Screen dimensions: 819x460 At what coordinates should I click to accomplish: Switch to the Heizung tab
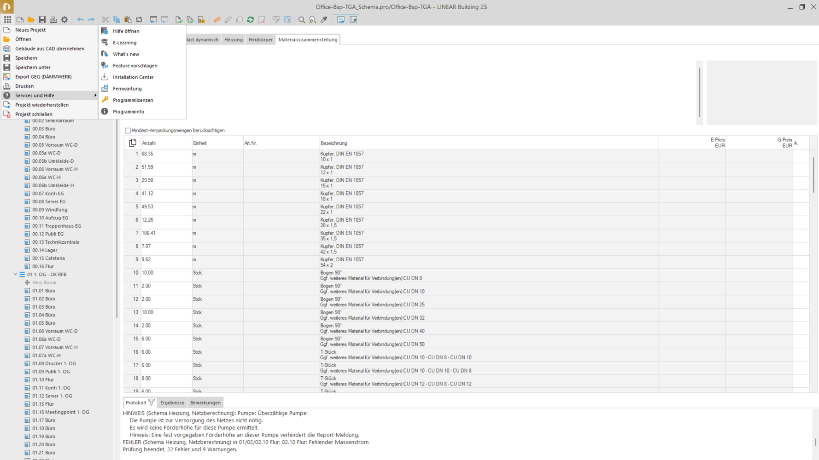pyautogui.click(x=234, y=40)
